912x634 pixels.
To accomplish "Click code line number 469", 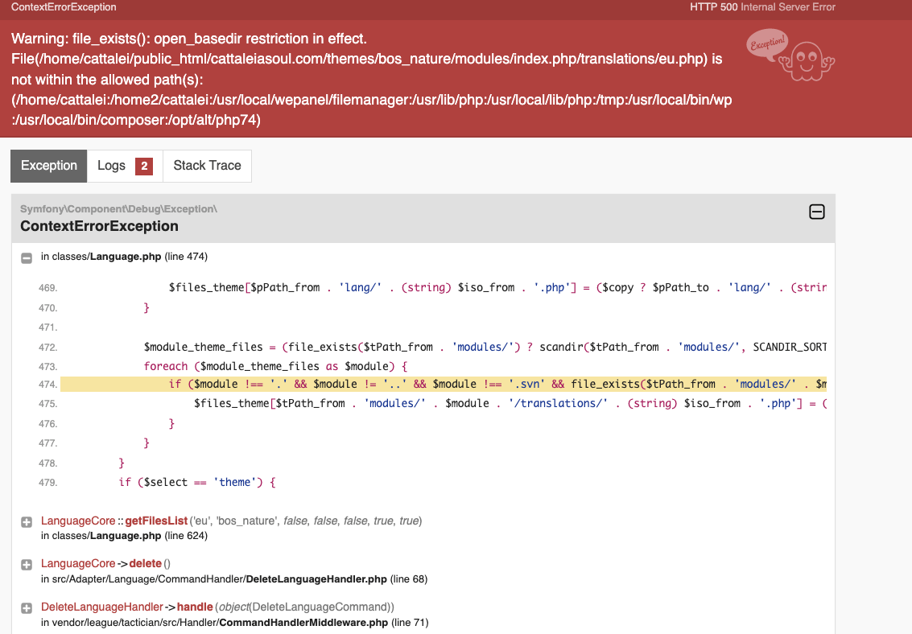I will (x=47, y=288).
